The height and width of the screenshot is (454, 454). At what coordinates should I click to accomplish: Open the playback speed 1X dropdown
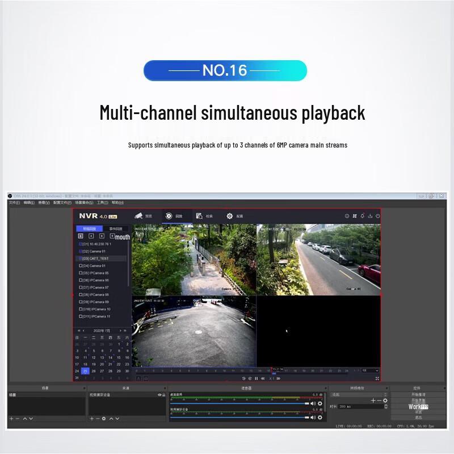[369, 371]
